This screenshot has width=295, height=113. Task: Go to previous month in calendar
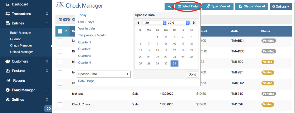click(138, 23)
